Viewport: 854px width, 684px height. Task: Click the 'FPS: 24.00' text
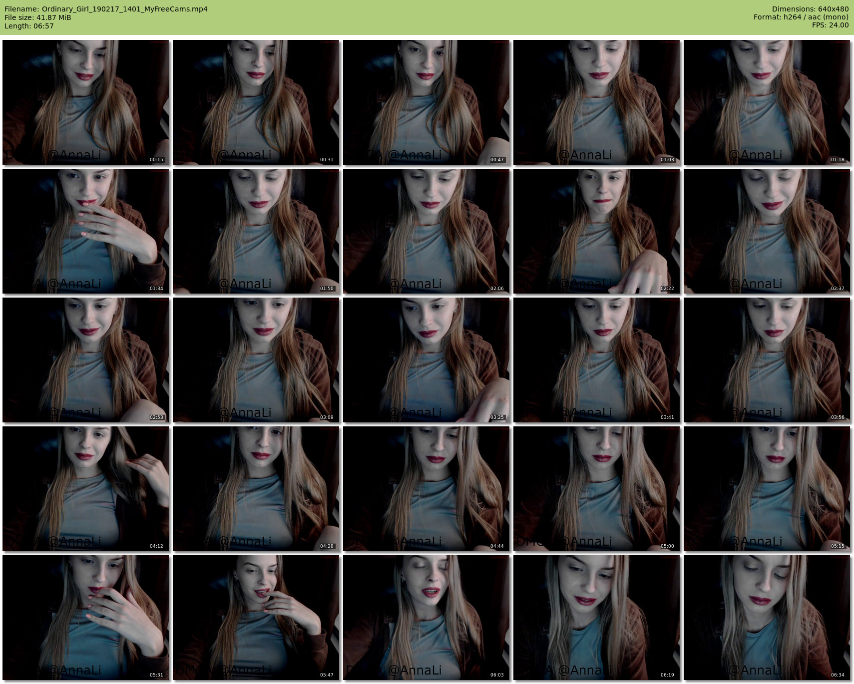click(x=831, y=25)
